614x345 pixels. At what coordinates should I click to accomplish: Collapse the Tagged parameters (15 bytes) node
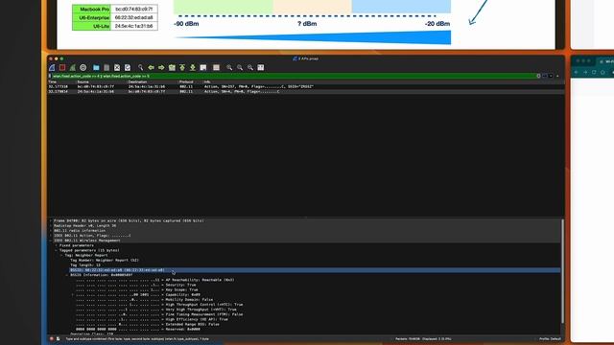(x=56, y=250)
